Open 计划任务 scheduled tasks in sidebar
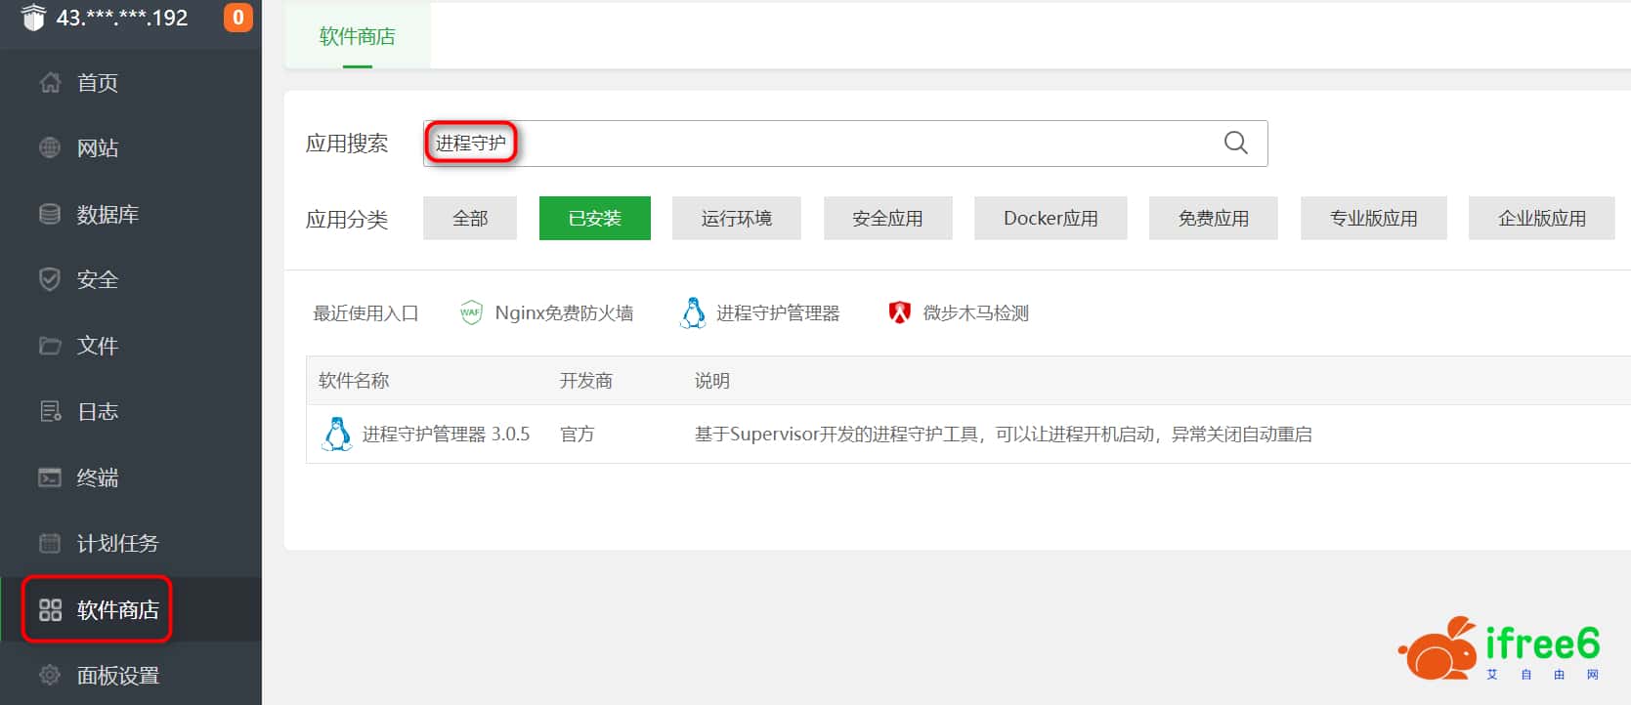This screenshot has width=1631, height=705. (116, 544)
